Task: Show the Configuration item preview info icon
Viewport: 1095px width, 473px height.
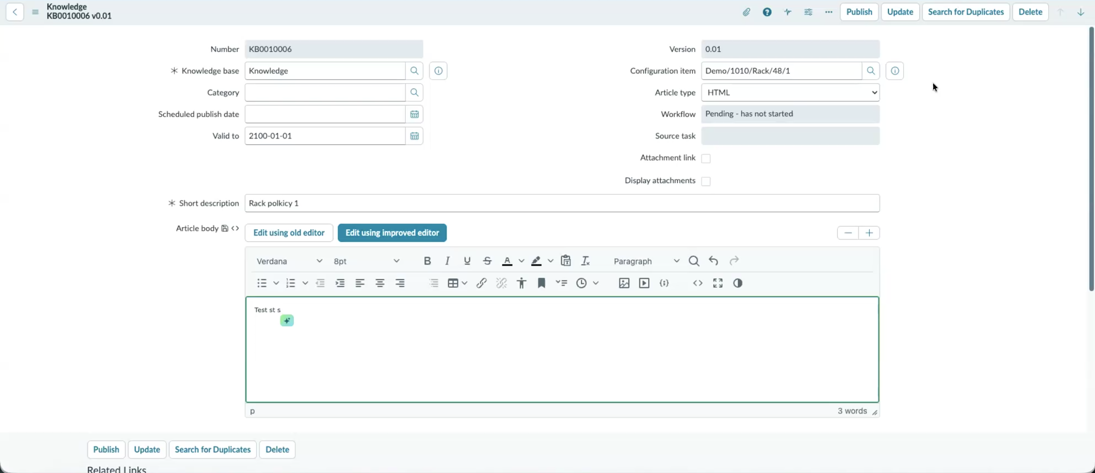Action: 895,71
